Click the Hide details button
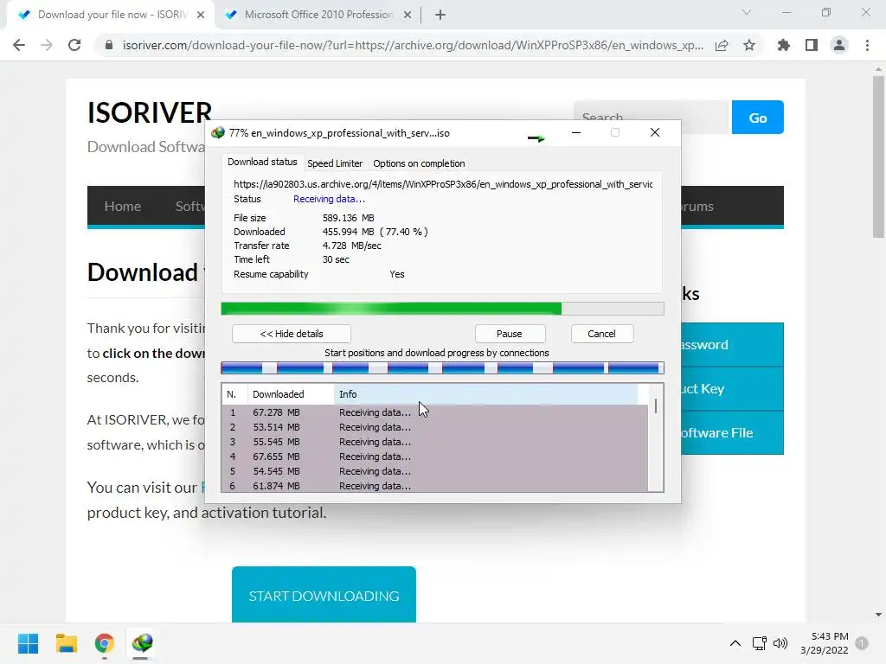Screen dimensions: 886x664 pyautogui.click(x=292, y=334)
